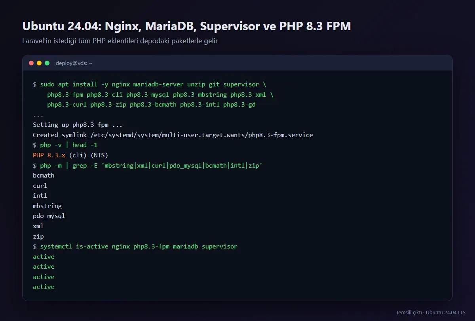Click the Created symlink output line
Viewport: 475px width, 321px height.
[173, 135]
